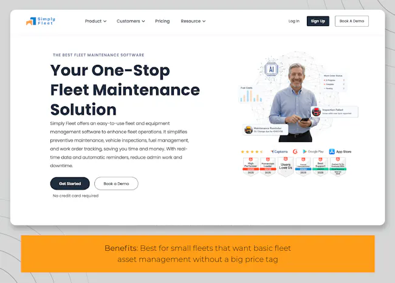Click the AI chip icon

[x=271, y=69]
